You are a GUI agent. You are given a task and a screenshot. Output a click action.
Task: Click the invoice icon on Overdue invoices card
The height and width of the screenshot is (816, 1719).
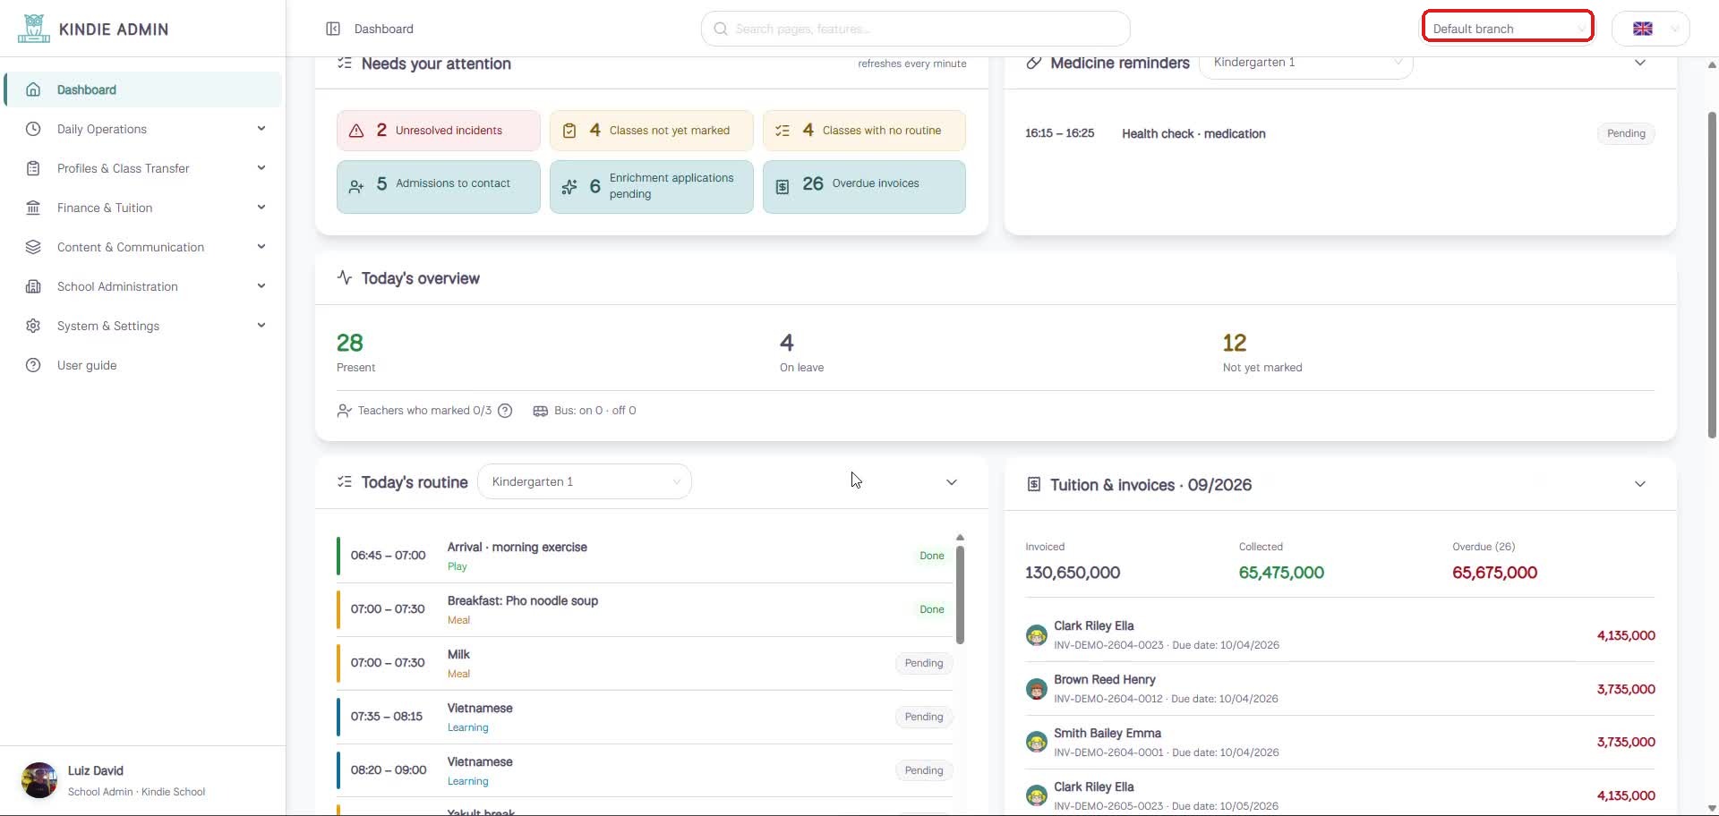click(783, 187)
